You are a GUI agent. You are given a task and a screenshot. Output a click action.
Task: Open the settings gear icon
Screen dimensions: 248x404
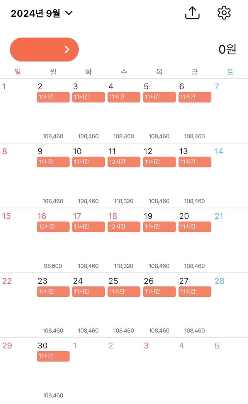pos(224,13)
